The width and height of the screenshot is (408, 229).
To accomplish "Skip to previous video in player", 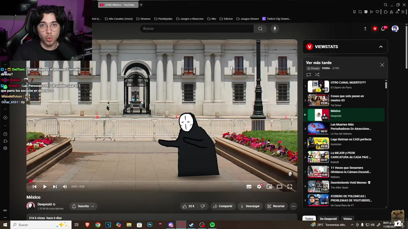I will [x=34, y=187].
